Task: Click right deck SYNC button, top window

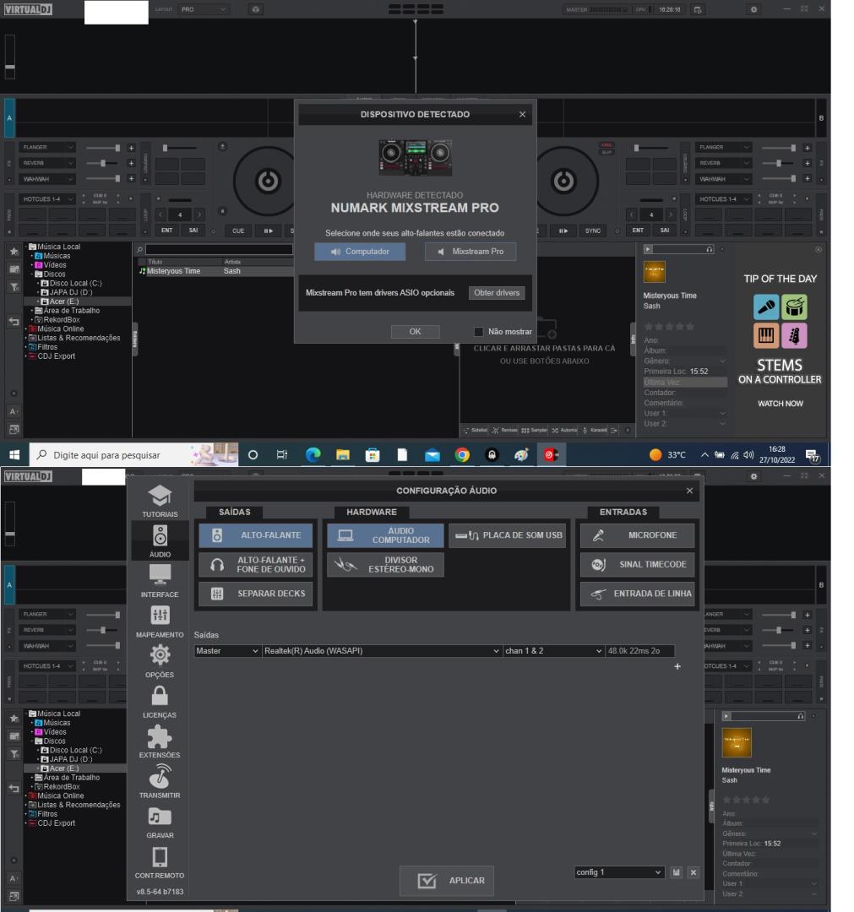Action: coord(593,231)
